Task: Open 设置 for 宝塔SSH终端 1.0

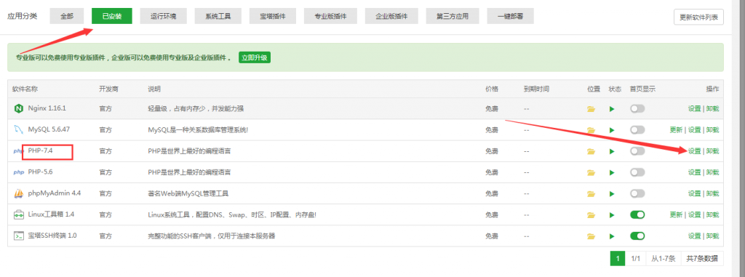Action: [694, 236]
